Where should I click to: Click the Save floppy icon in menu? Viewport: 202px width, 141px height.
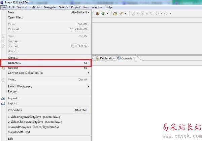(x=3, y=36)
